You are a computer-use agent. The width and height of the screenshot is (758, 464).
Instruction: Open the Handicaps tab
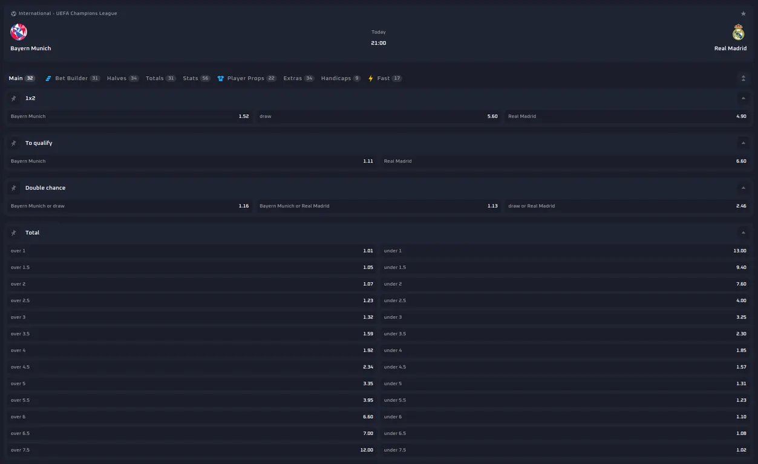pyautogui.click(x=341, y=79)
